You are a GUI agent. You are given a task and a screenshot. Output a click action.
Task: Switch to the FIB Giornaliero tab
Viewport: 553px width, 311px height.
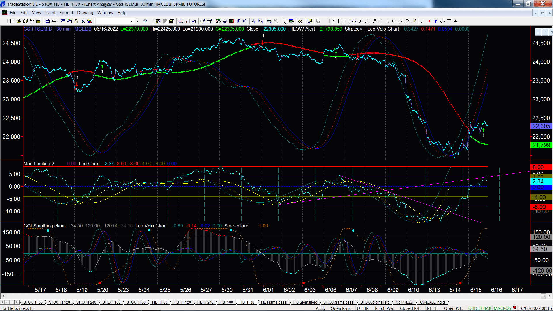[305, 302]
